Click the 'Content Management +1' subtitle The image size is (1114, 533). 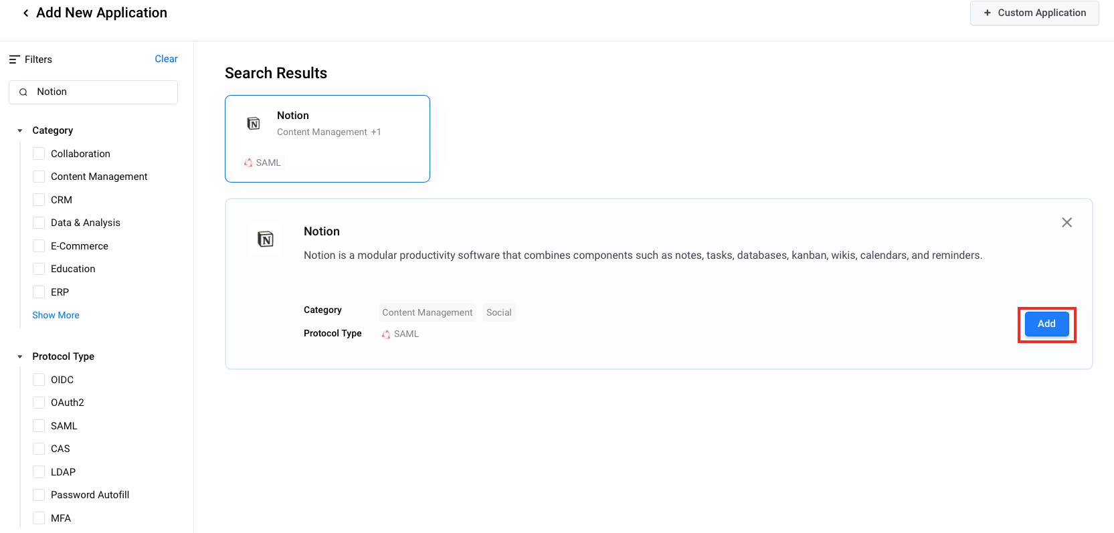329,132
